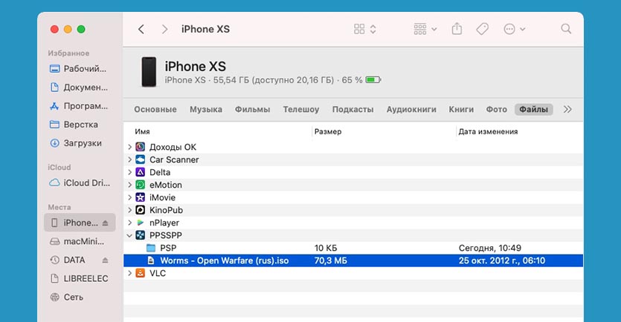
Task: Select macMini in the sidebar
Action: pos(77,241)
